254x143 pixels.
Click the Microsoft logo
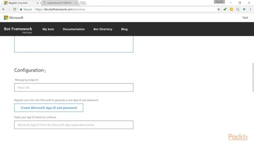[x=13, y=17]
